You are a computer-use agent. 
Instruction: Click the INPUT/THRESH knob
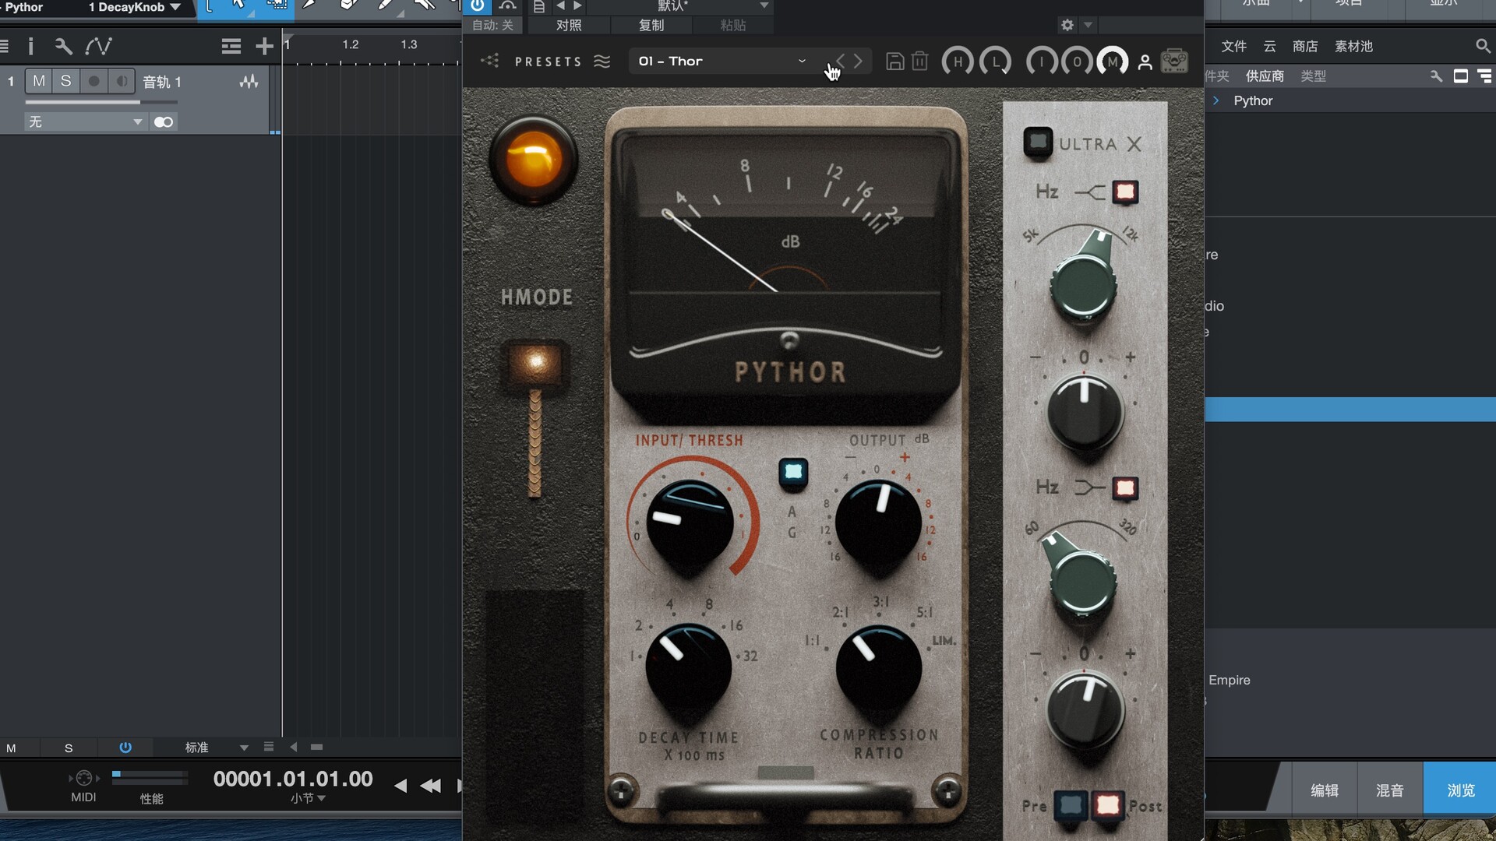tap(690, 523)
